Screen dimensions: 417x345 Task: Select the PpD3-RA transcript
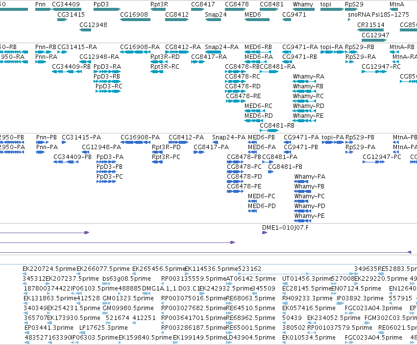tap(107, 72)
